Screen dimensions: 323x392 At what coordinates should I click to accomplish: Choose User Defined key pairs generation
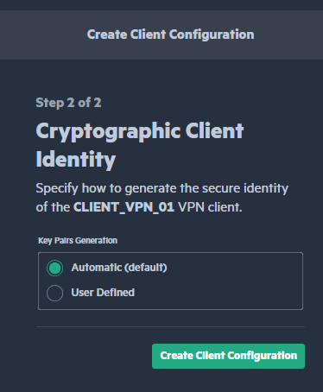pos(54,293)
